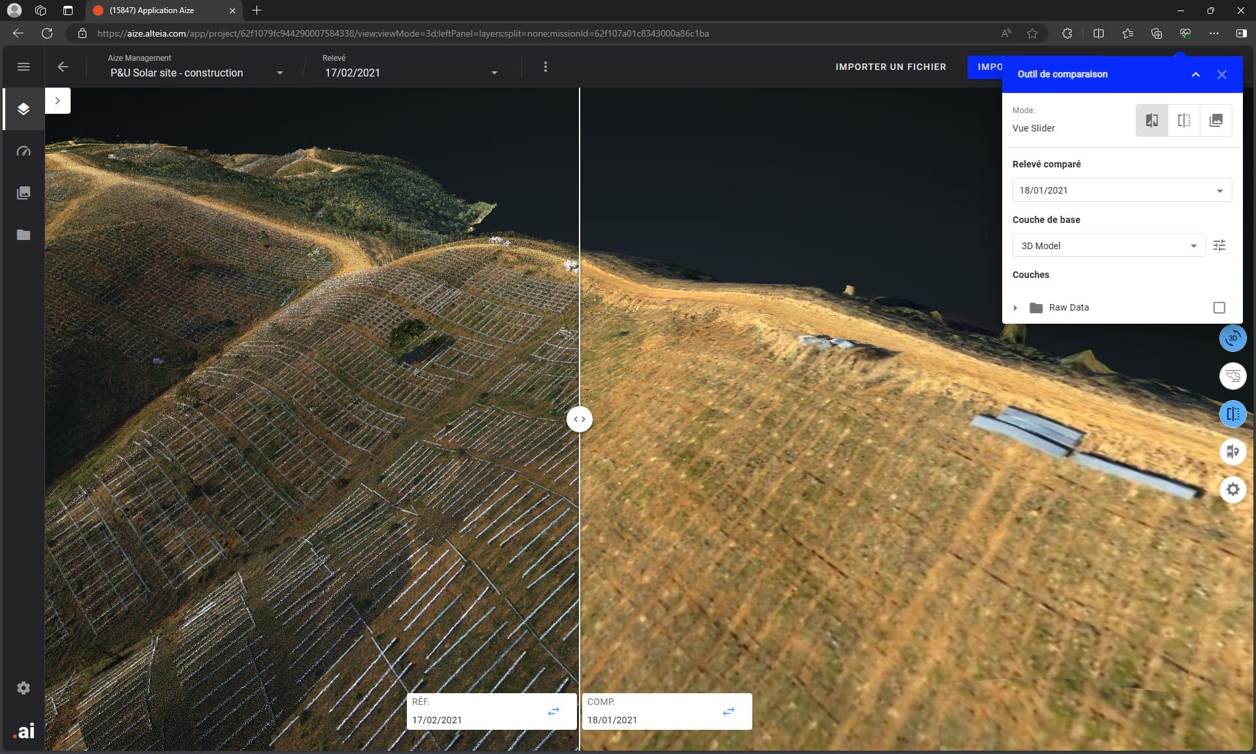The image size is (1256, 754).
Task: Open the Couche de base 3D Model dropdown
Action: pos(1195,245)
